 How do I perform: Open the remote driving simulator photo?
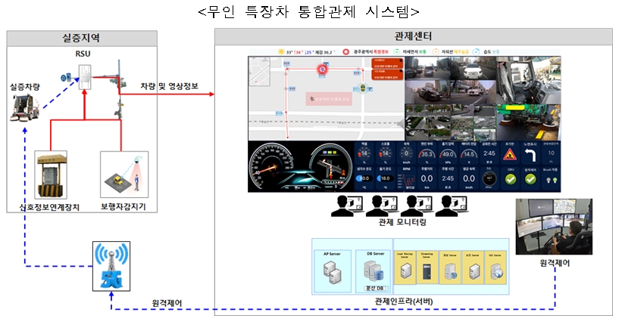[x=554, y=227]
